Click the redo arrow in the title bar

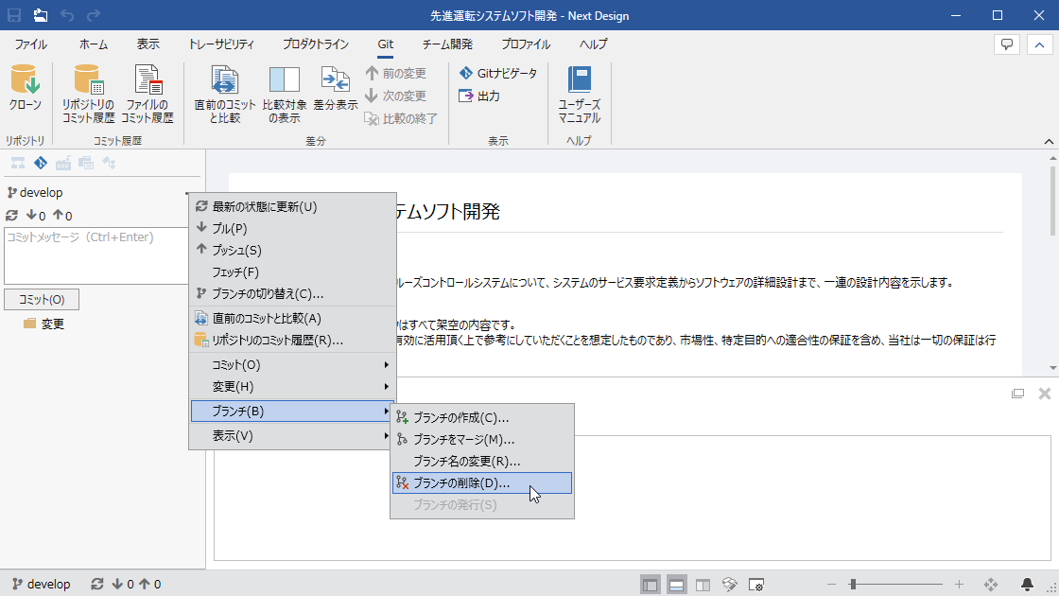click(94, 15)
